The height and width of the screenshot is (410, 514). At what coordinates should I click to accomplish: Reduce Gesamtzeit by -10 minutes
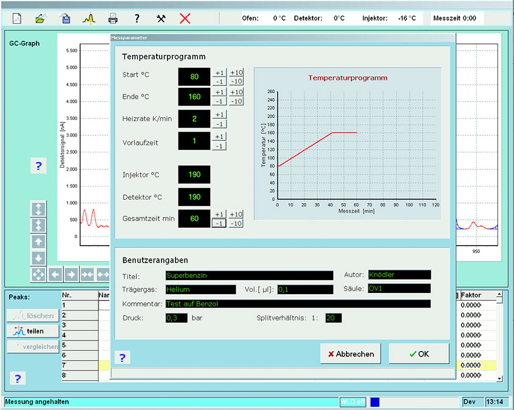coord(236,224)
